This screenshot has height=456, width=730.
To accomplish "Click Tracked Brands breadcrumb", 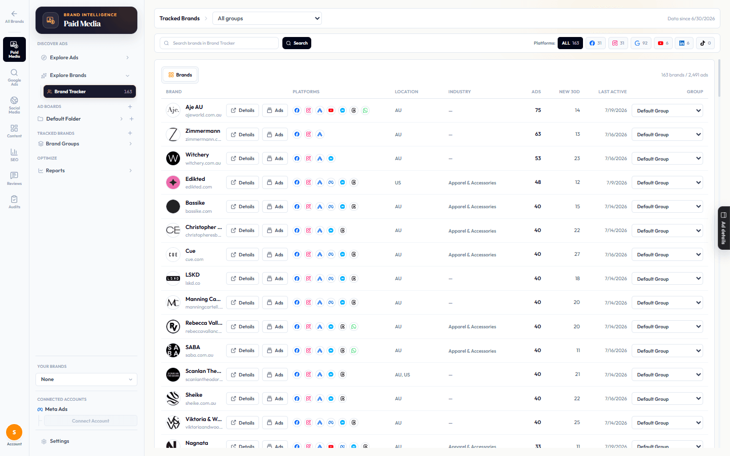I will 179,18.
